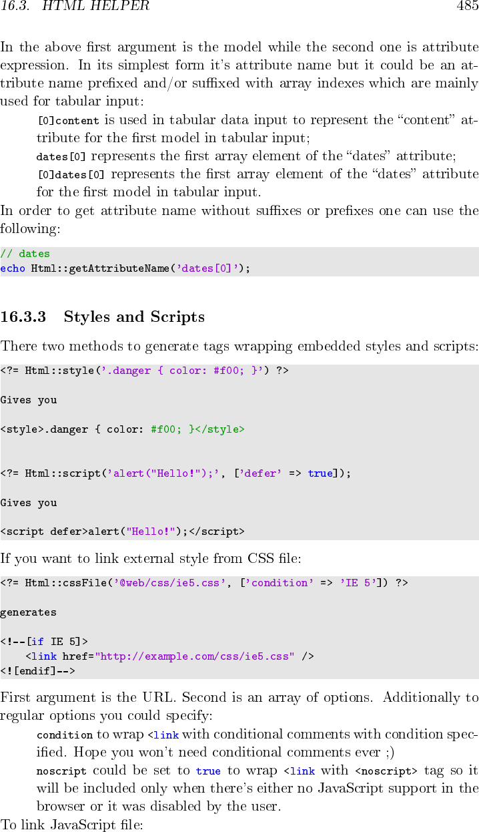The width and height of the screenshot is (479, 832).
Task: Click the paragraph opening "In the above first argument"
Action: point(239,75)
